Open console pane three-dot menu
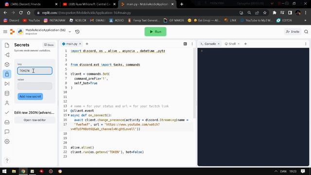Image resolution: width=311 pixels, height=175 pixels. (x=306, y=44)
